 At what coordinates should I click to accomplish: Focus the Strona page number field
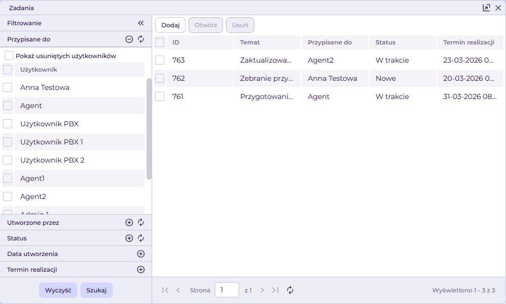[227, 290]
